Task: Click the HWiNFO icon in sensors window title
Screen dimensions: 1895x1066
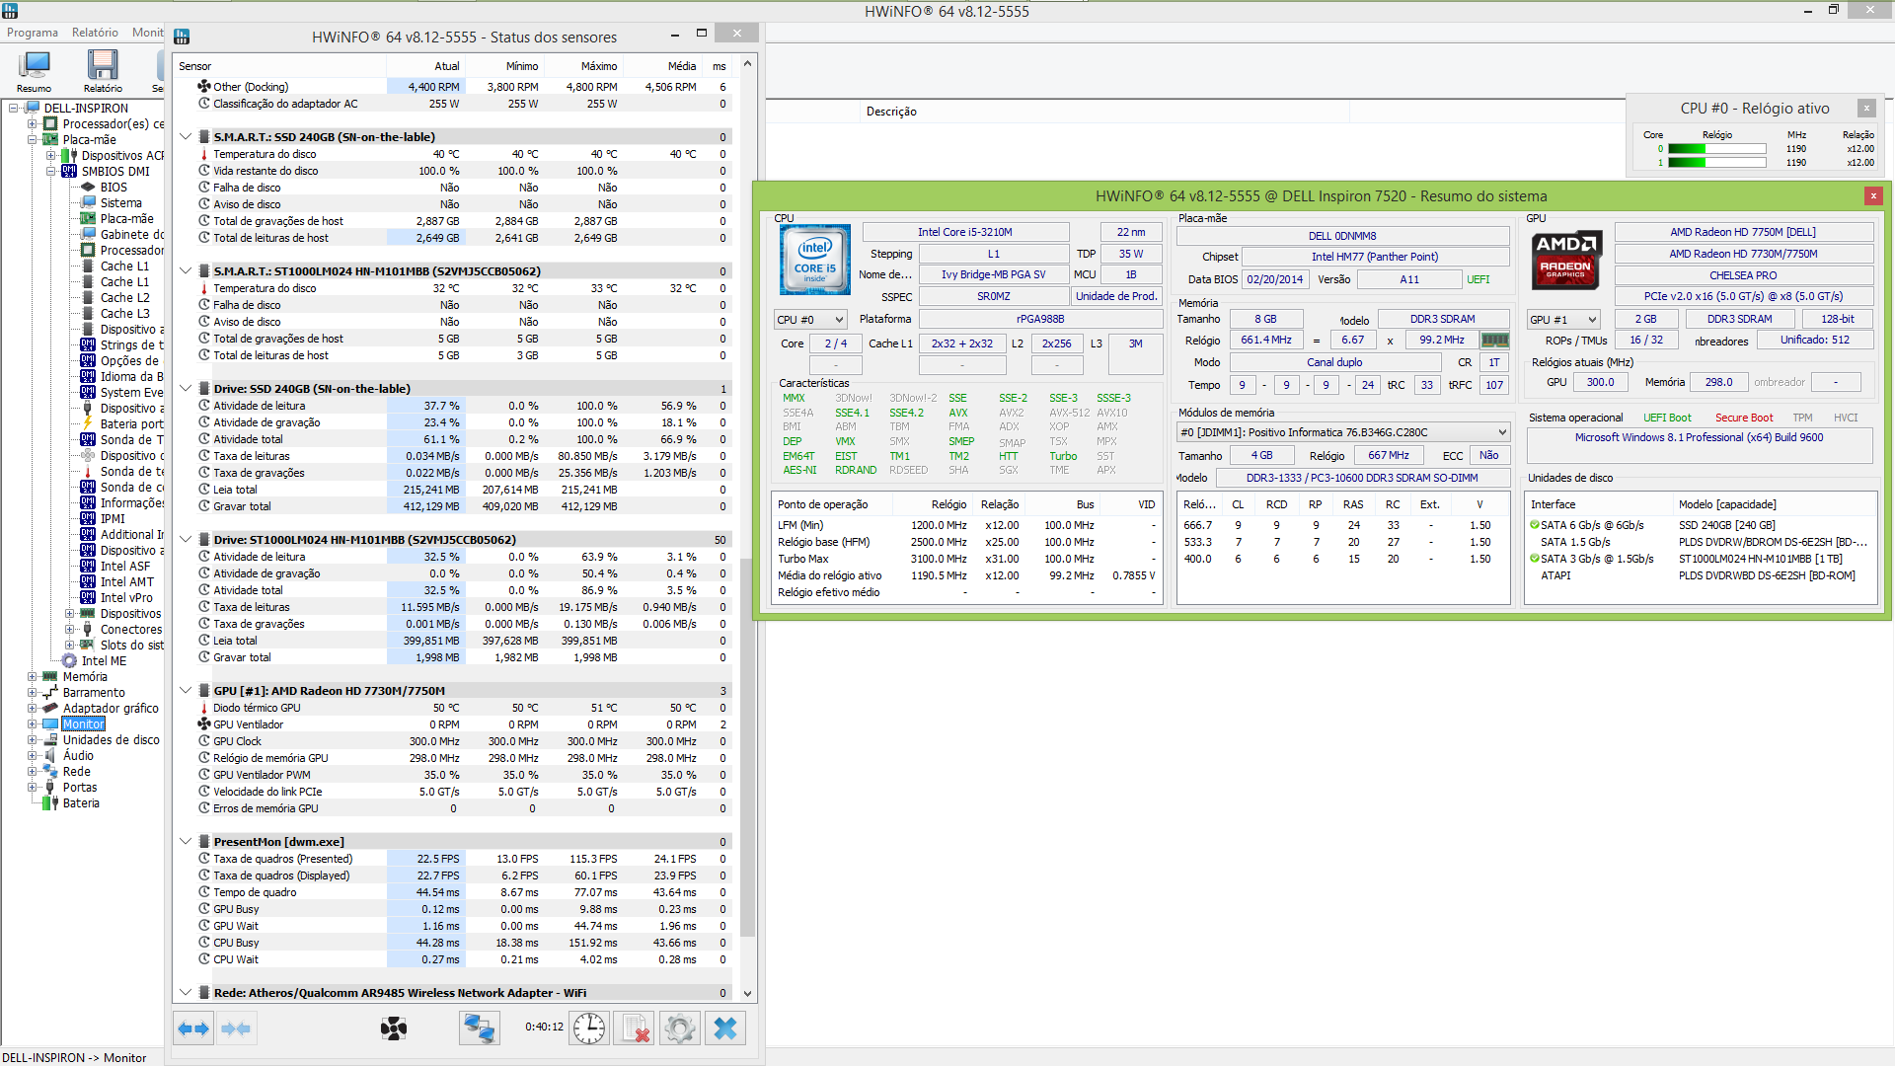Action: pos(182,37)
